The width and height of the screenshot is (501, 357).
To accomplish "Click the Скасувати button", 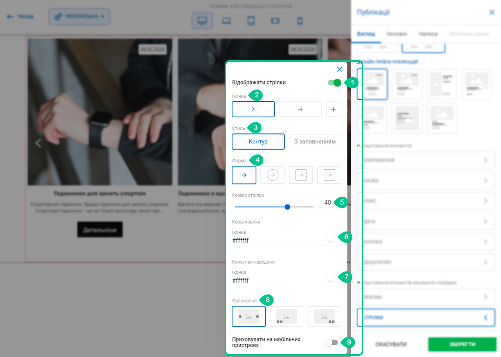I will pyautogui.click(x=391, y=344).
